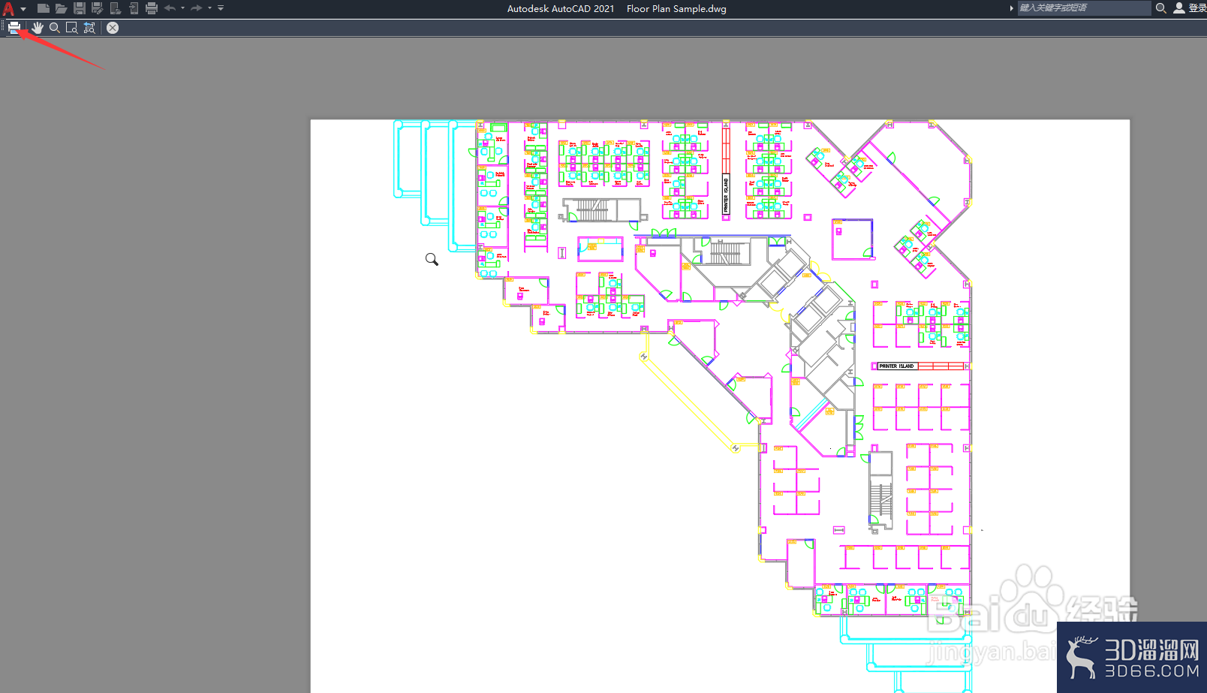Save the drawing with the Save icon

coord(80,8)
